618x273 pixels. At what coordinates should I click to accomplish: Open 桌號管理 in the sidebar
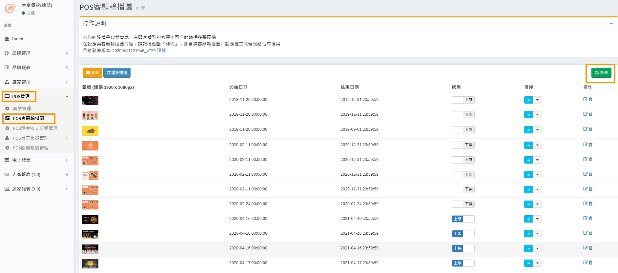[22, 108]
